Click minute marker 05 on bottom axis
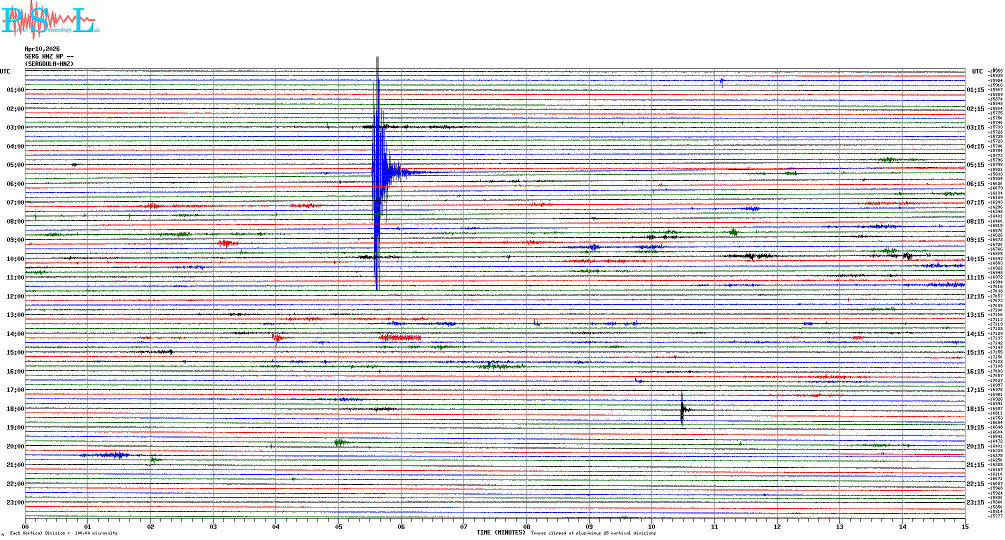Image resolution: width=1005 pixels, height=540 pixels. coord(338,526)
